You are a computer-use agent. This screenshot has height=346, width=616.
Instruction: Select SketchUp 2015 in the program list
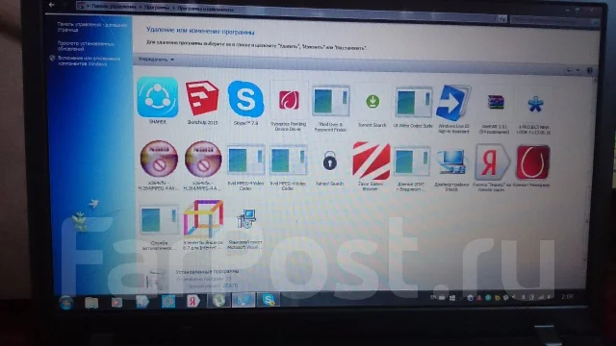(202, 98)
